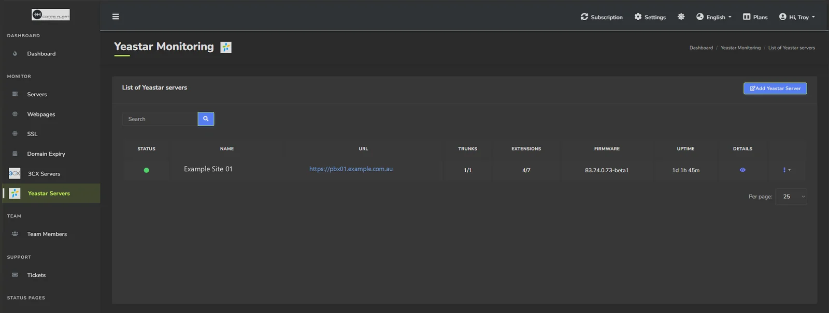The width and height of the screenshot is (829, 313).
Task: Click the Webpages globe icon
Action: pos(15,114)
